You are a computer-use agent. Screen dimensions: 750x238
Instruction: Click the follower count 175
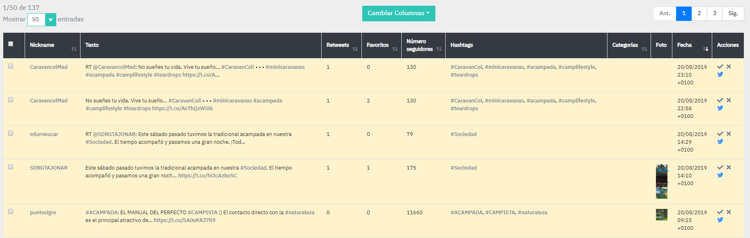(x=411, y=168)
